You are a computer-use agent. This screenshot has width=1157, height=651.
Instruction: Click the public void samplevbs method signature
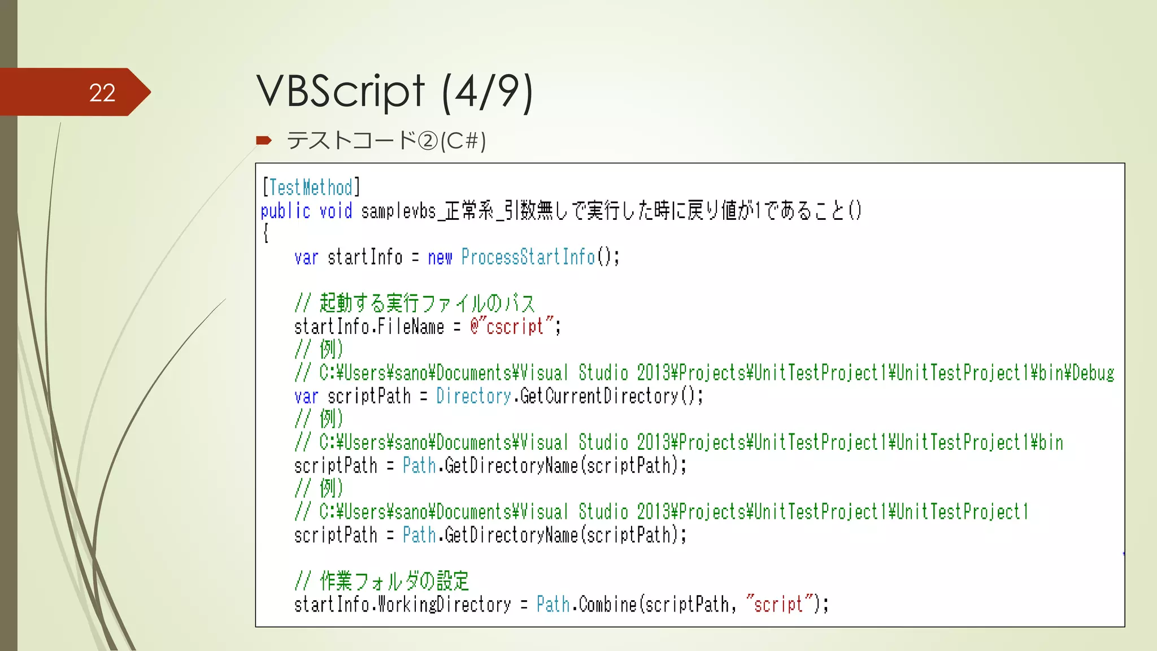(x=561, y=211)
